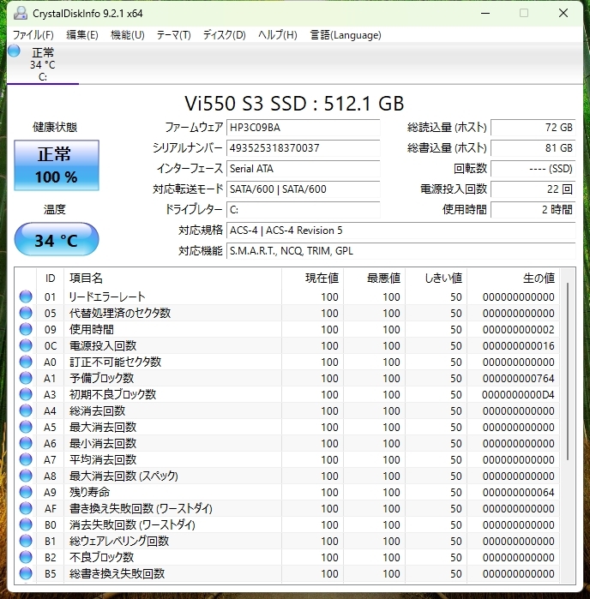Click status orb for B0 消去失敗回数 row
The image size is (590, 599).
click(26, 524)
